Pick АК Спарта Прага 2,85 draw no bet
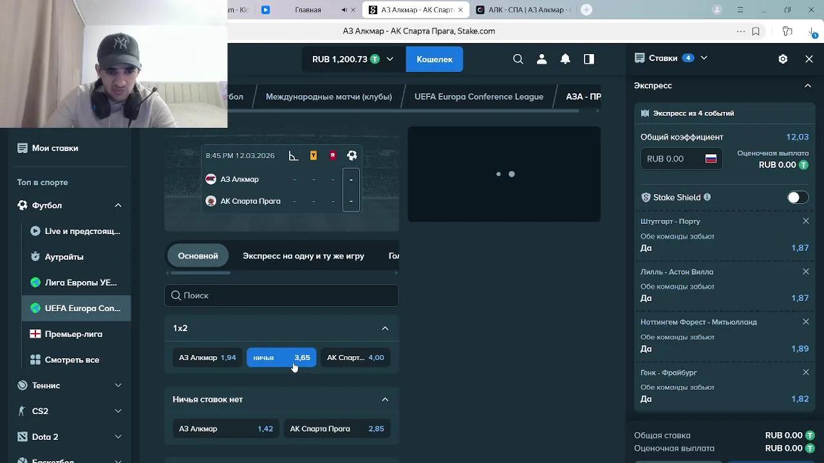824x463 pixels. click(x=337, y=429)
